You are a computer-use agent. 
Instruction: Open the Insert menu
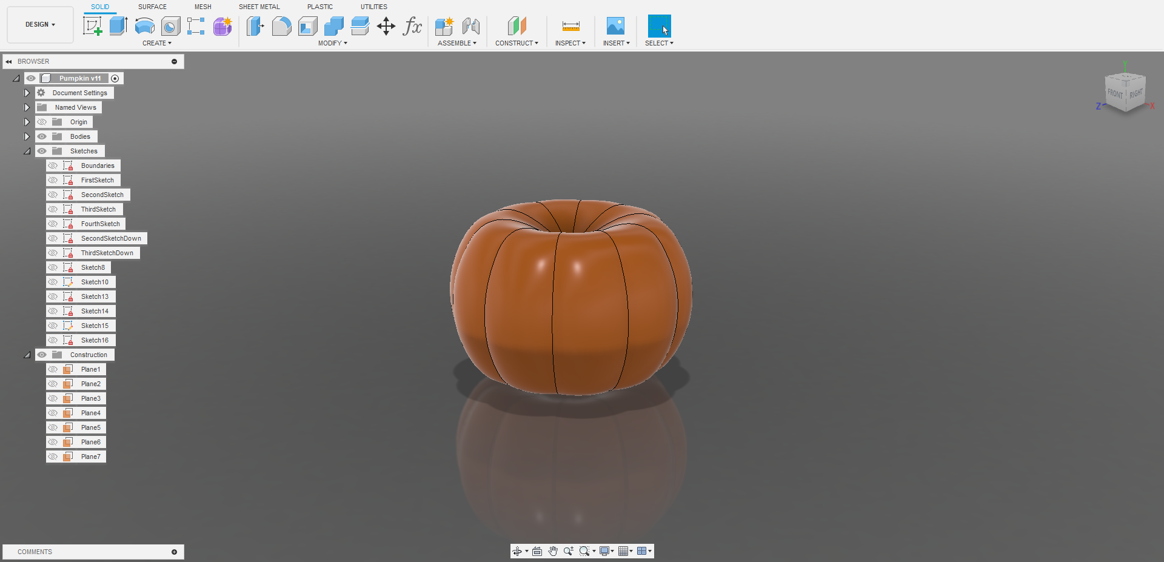tap(617, 43)
